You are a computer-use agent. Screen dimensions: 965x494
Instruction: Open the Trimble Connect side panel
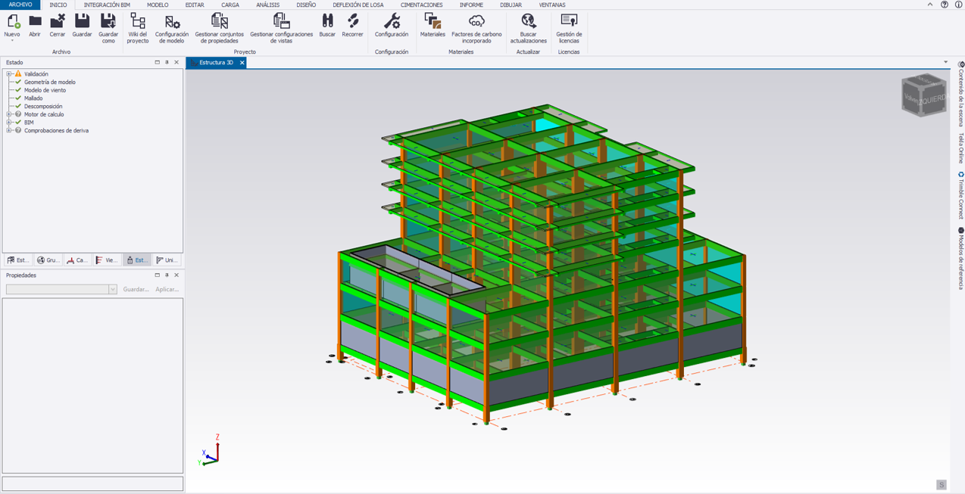pyautogui.click(x=960, y=196)
